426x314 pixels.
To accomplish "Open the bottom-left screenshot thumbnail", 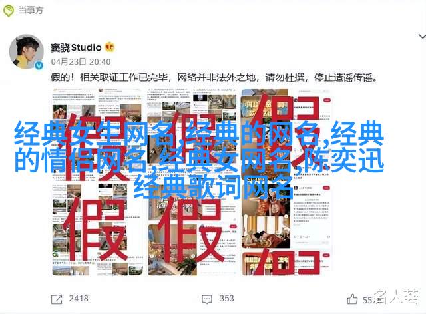I will 98,230.
